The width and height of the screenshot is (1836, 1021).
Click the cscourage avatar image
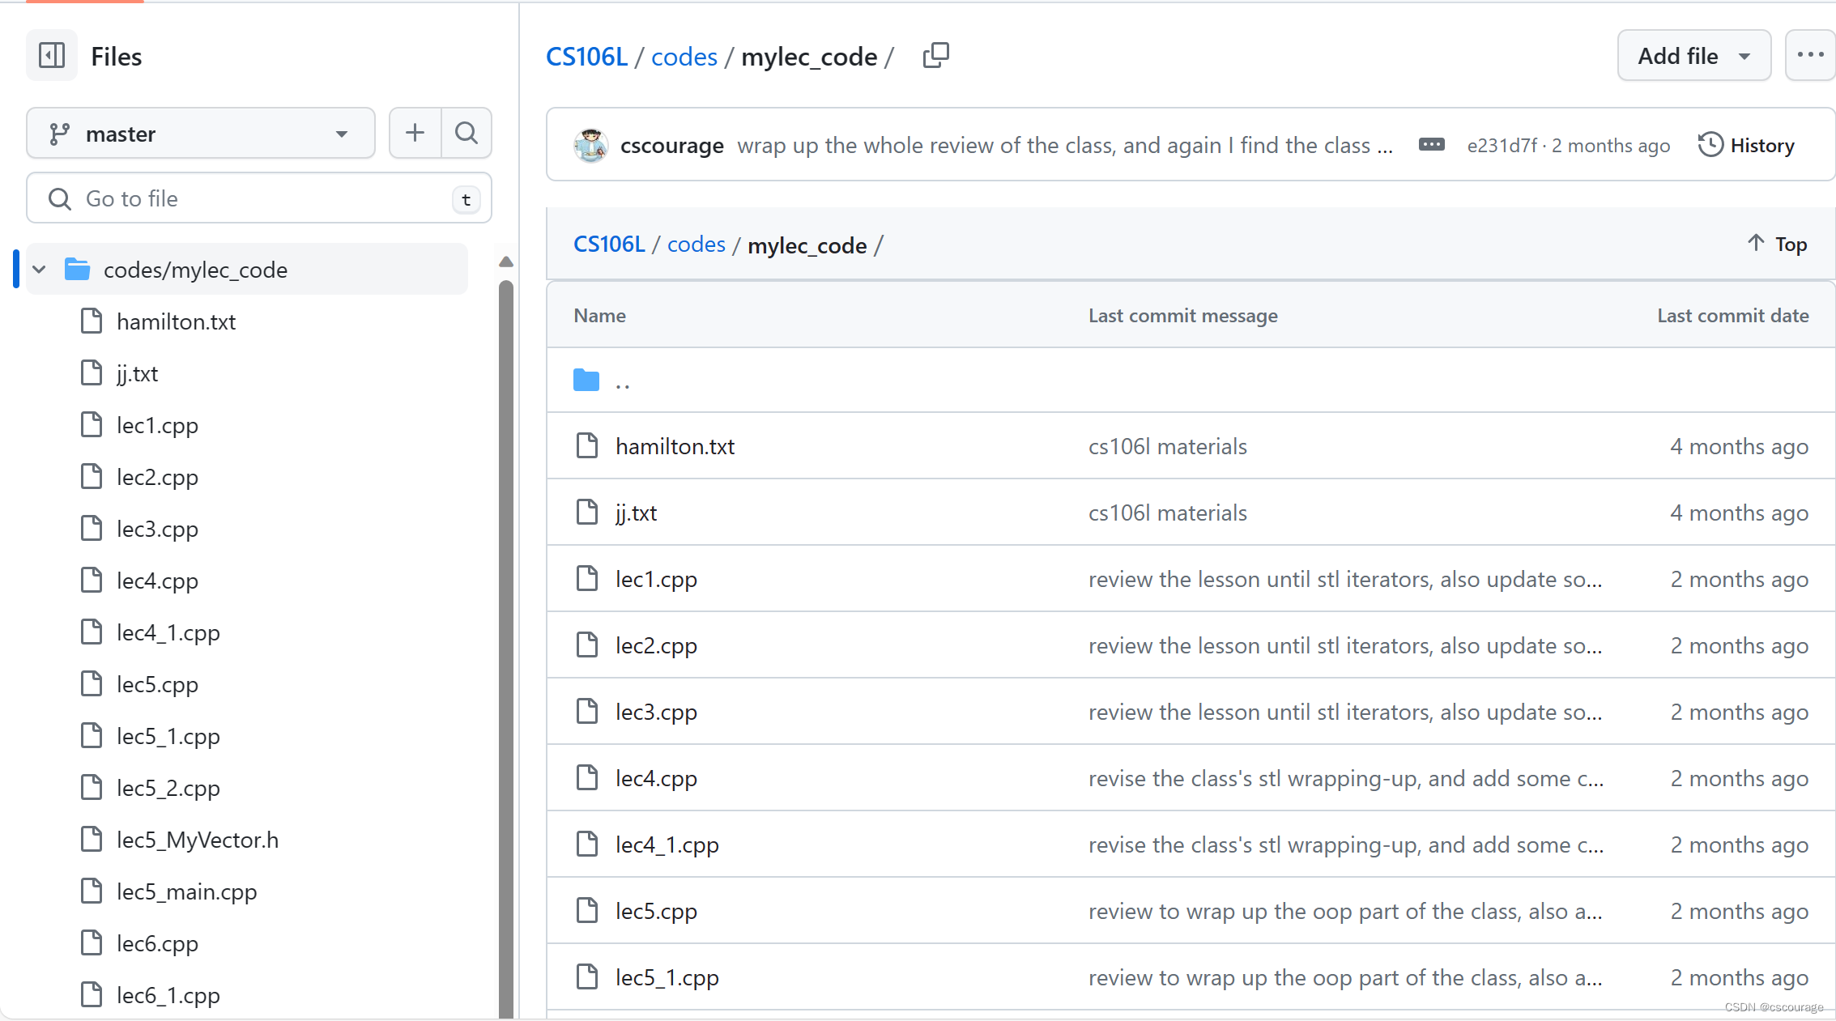591,146
